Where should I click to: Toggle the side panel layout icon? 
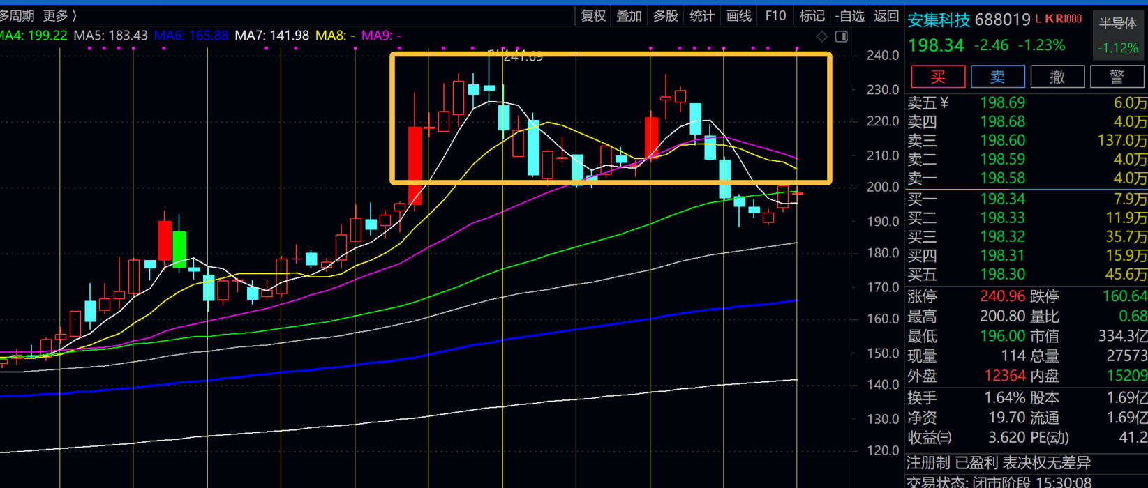point(842,36)
